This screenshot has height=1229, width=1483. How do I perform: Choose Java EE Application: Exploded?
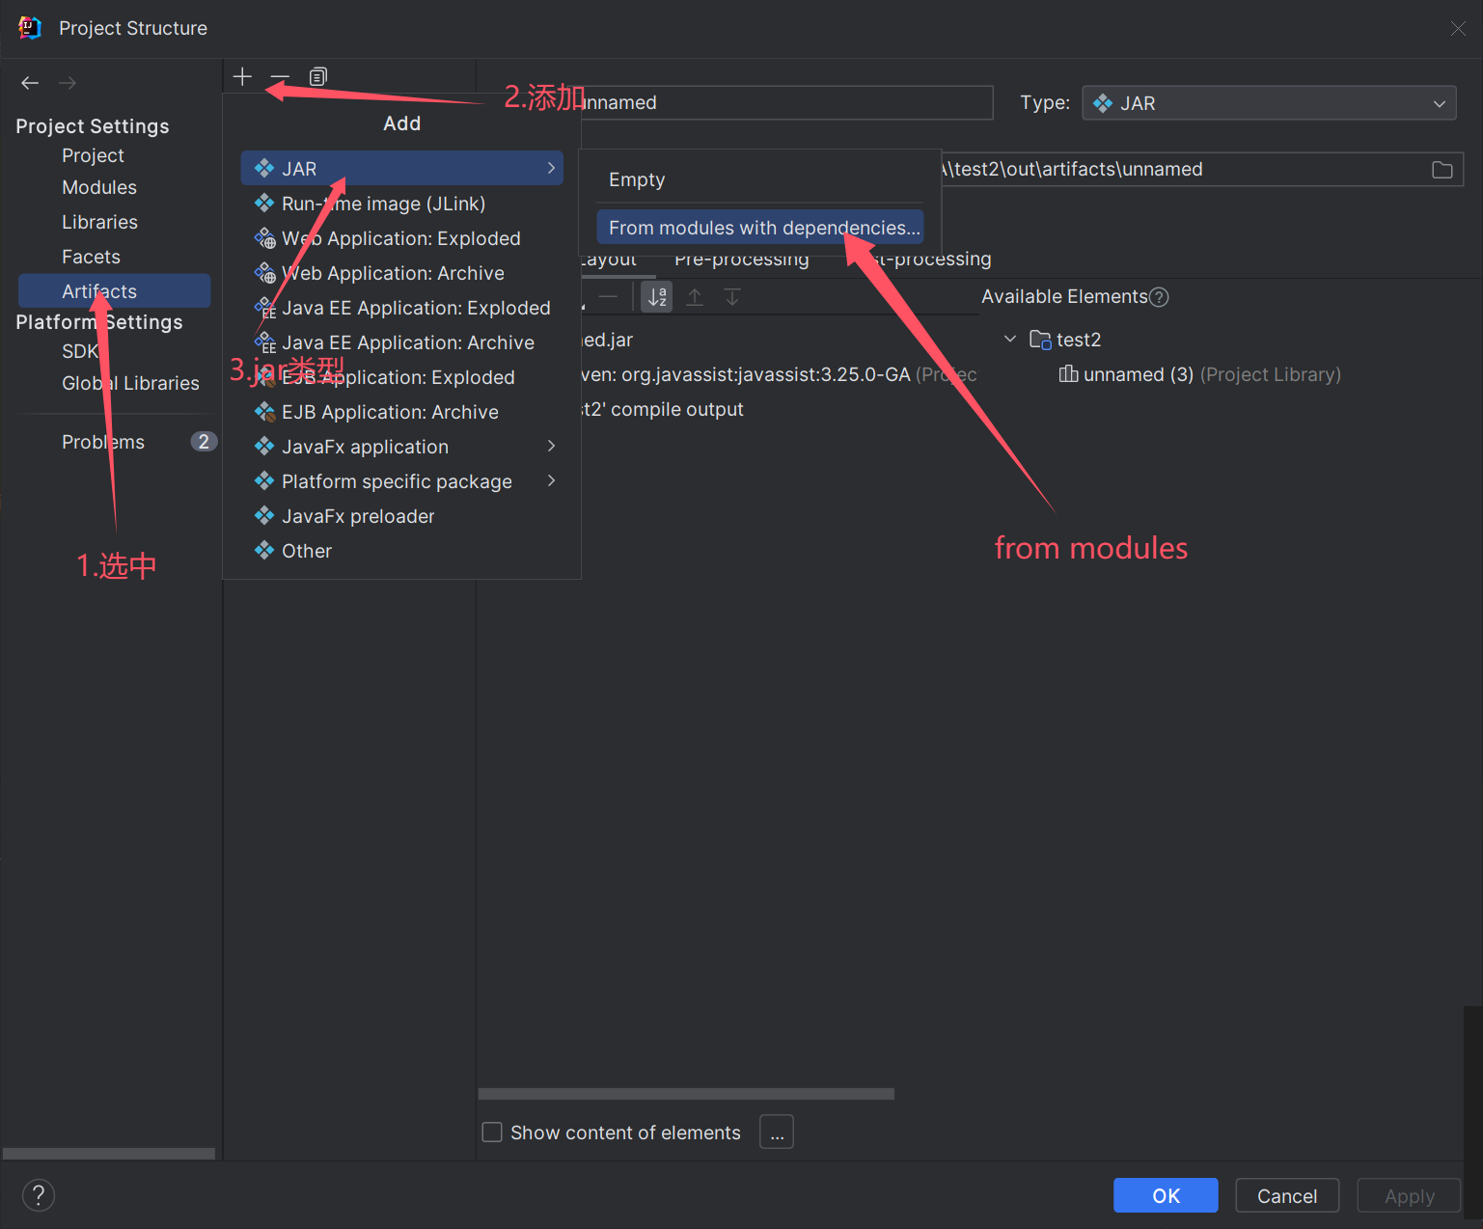coord(401,308)
